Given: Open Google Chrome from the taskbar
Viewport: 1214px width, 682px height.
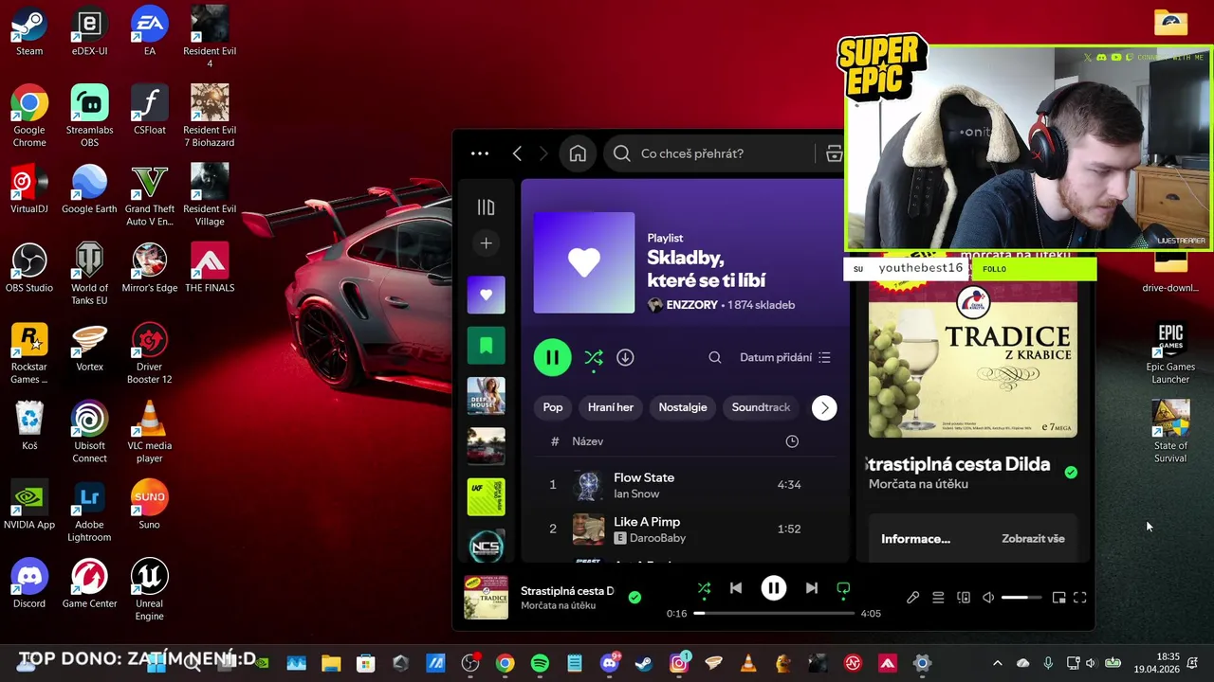Looking at the screenshot, I should pyautogui.click(x=505, y=663).
